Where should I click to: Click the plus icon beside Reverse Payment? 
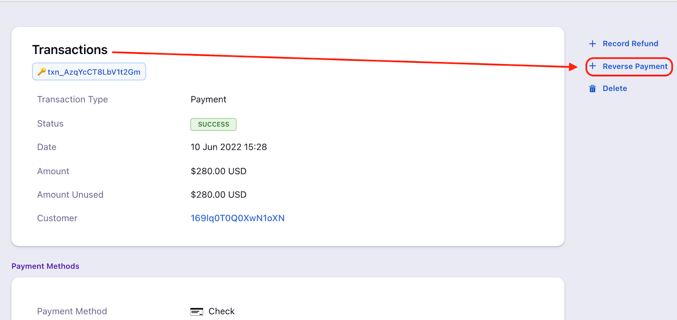(592, 66)
